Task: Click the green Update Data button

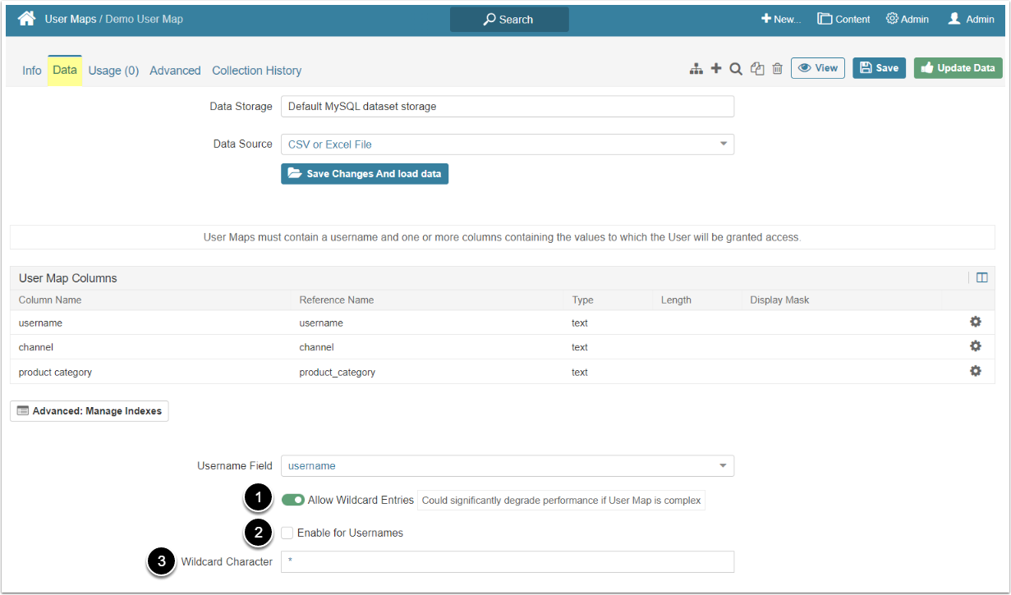Action: coord(958,68)
